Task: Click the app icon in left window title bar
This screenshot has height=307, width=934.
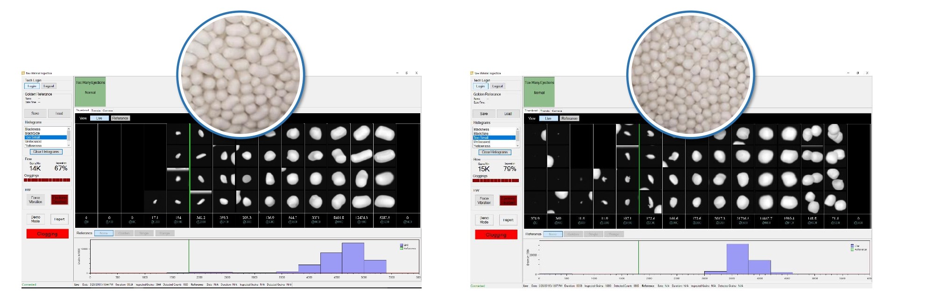Action: (23, 73)
